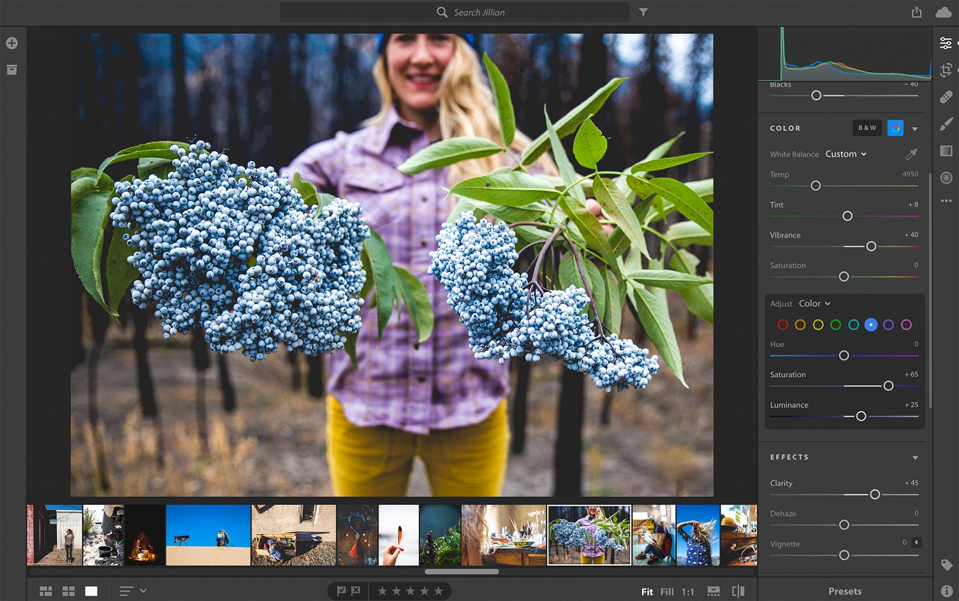Click the Blacks slider handle

pos(816,96)
